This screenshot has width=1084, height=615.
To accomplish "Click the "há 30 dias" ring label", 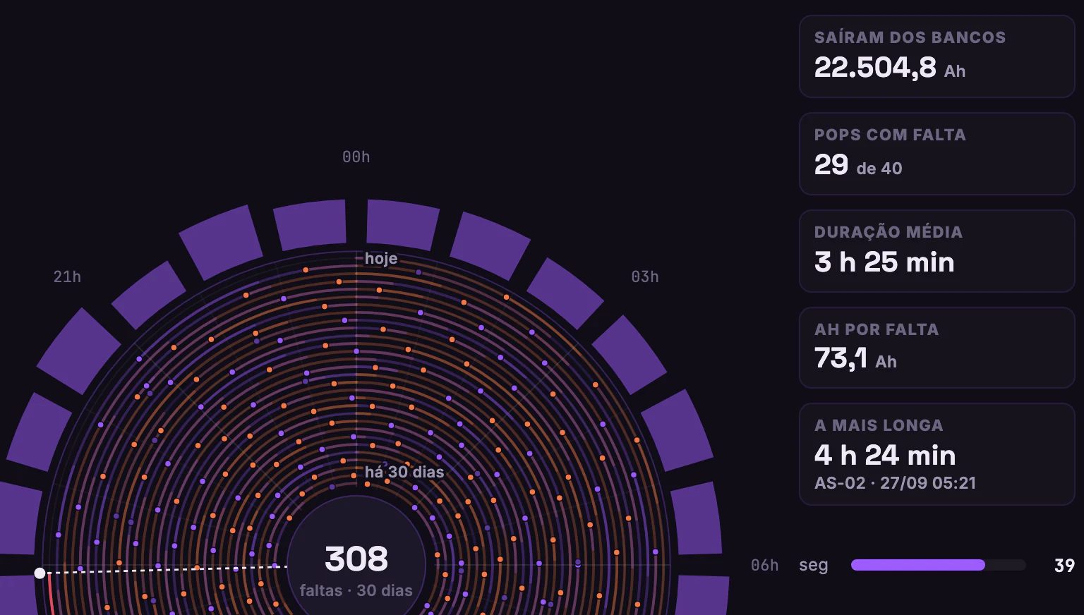I will pyautogui.click(x=404, y=472).
